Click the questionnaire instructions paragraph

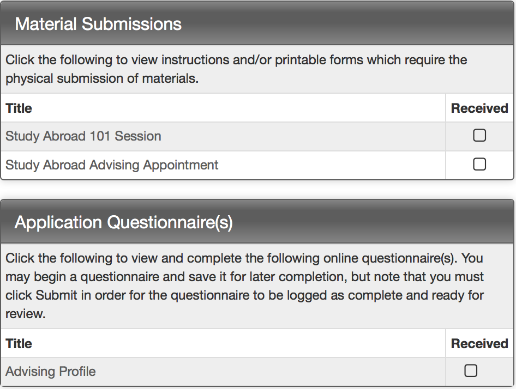coord(244,286)
